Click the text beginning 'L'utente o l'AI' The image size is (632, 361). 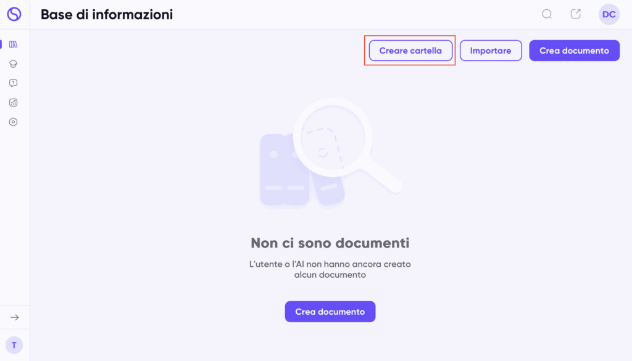330,270
